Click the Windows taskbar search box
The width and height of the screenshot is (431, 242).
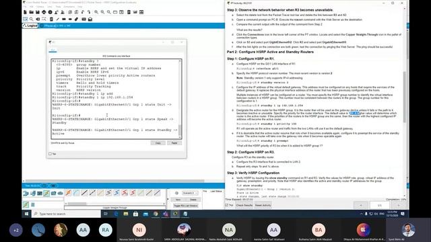[x=66, y=214]
